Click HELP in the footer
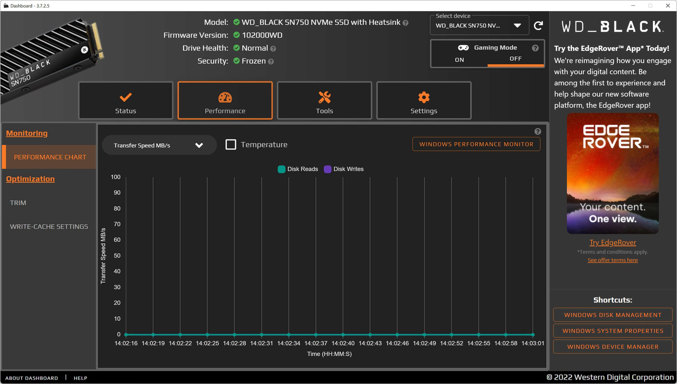 (80, 378)
